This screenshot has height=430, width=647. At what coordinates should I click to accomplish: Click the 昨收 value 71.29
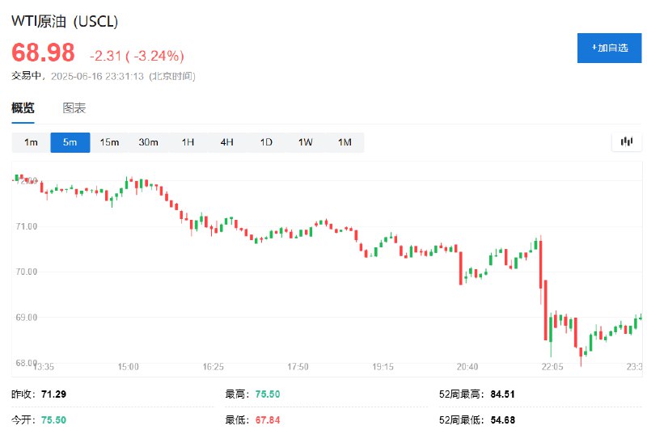(x=53, y=394)
